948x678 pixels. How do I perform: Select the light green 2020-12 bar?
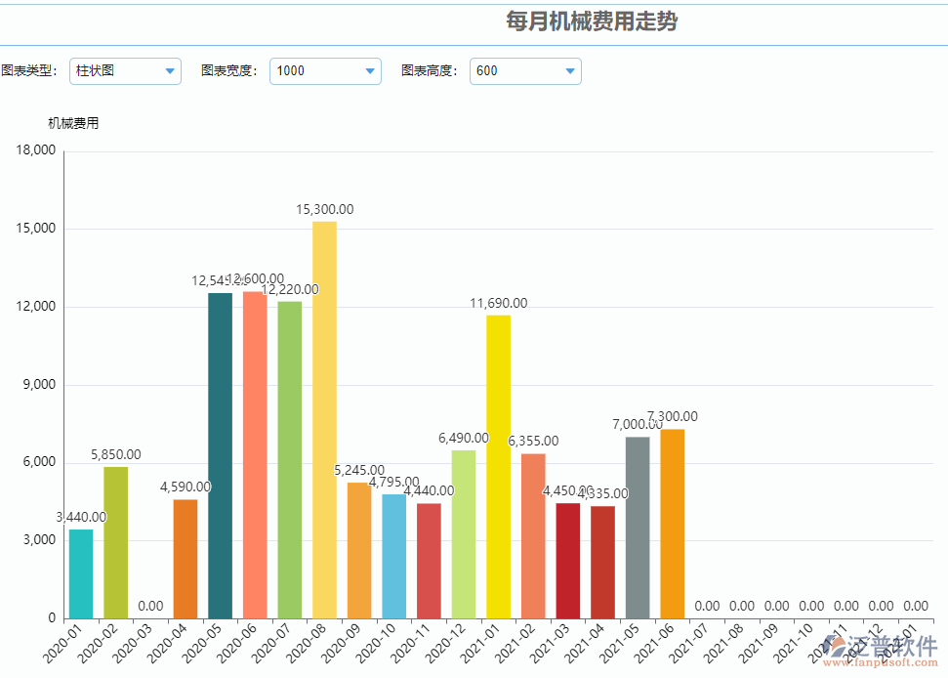462,532
